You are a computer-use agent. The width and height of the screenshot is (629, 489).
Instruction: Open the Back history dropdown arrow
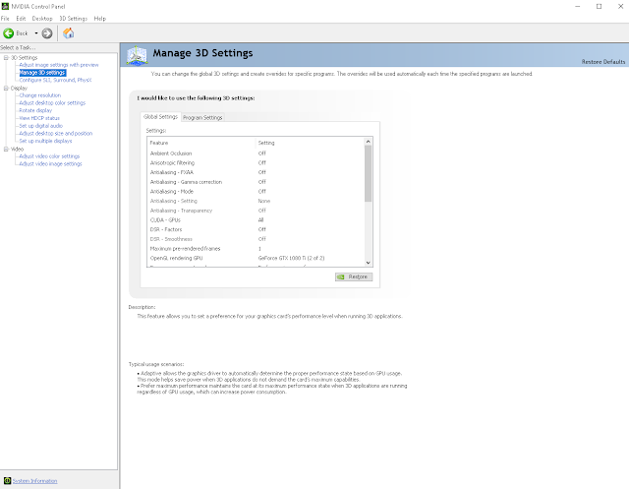36,33
